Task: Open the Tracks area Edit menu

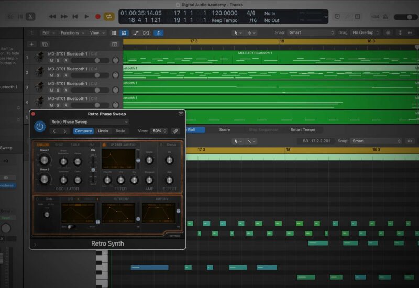Action: 48,32
